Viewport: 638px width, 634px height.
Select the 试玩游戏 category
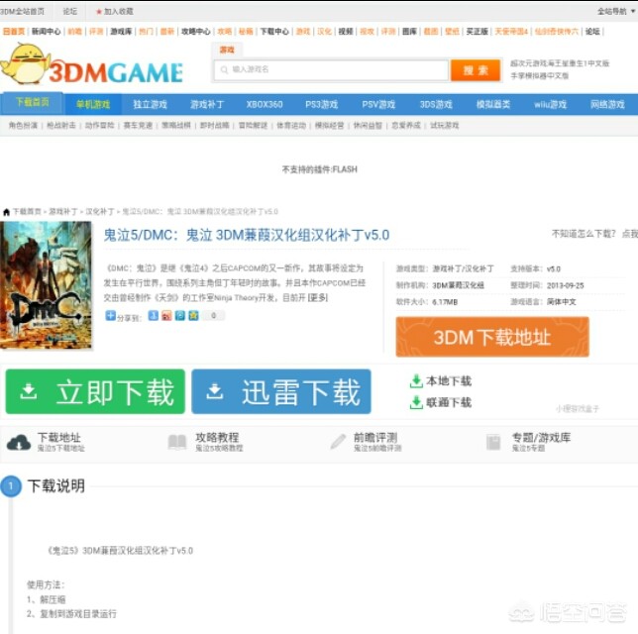tap(445, 126)
